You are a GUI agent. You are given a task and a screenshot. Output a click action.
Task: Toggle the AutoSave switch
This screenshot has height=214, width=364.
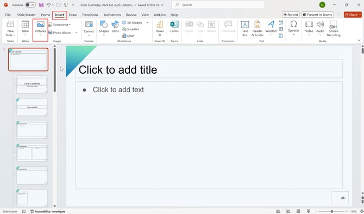(x=30, y=5)
